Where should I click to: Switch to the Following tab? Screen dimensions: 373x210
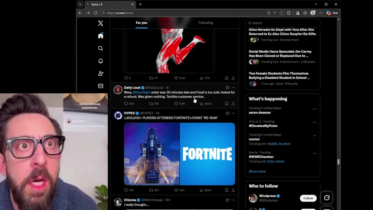206,23
